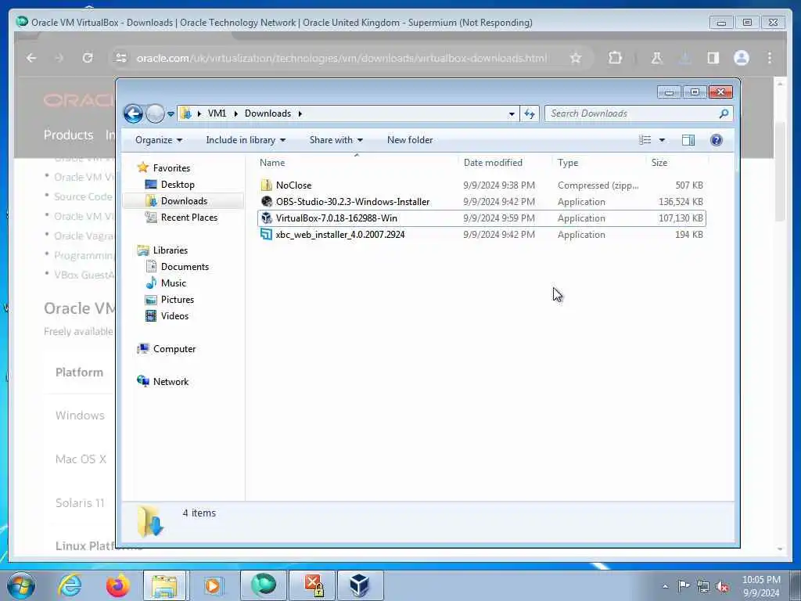Viewport: 801px width, 601px height.
Task: Open address bar previous locations dropdown
Action: pos(512,114)
